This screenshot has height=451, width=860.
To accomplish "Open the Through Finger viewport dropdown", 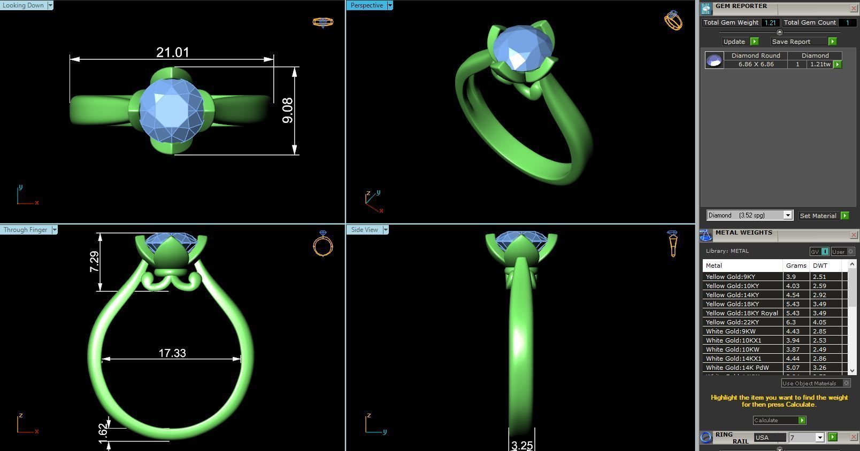I will (x=55, y=230).
